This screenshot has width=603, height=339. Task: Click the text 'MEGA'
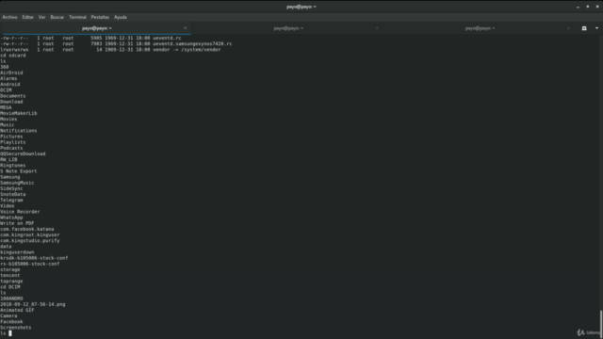coord(6,107)
